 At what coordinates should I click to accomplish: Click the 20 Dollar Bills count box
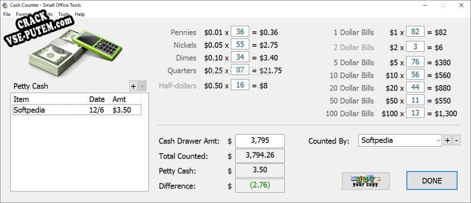[x=415, y=87]
